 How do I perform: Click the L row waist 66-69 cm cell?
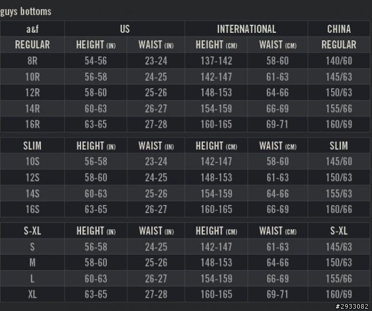(x=278, y=278)
